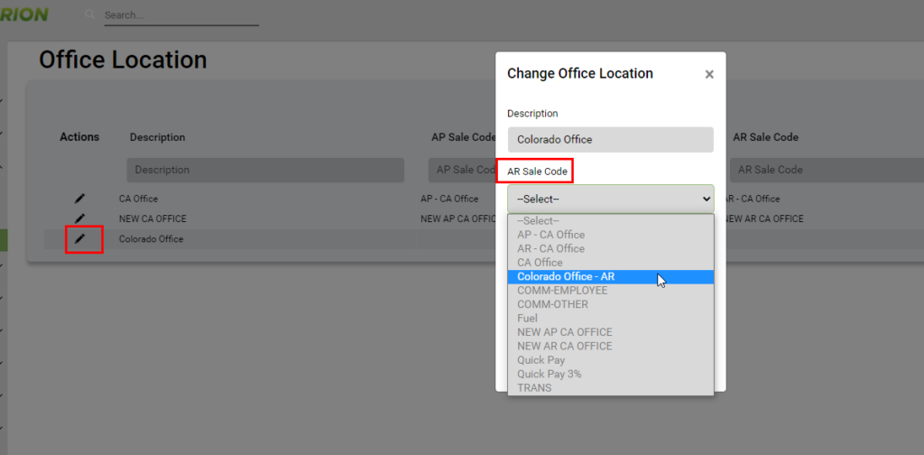
Task: Click the search magnifier icon
Action: click(90, 14)
